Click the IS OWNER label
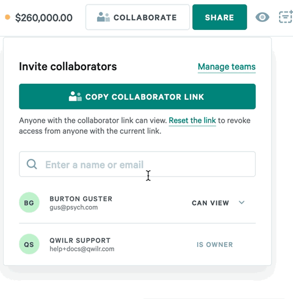The height and width of the screenshot is (299, 293). click(215, 245)
